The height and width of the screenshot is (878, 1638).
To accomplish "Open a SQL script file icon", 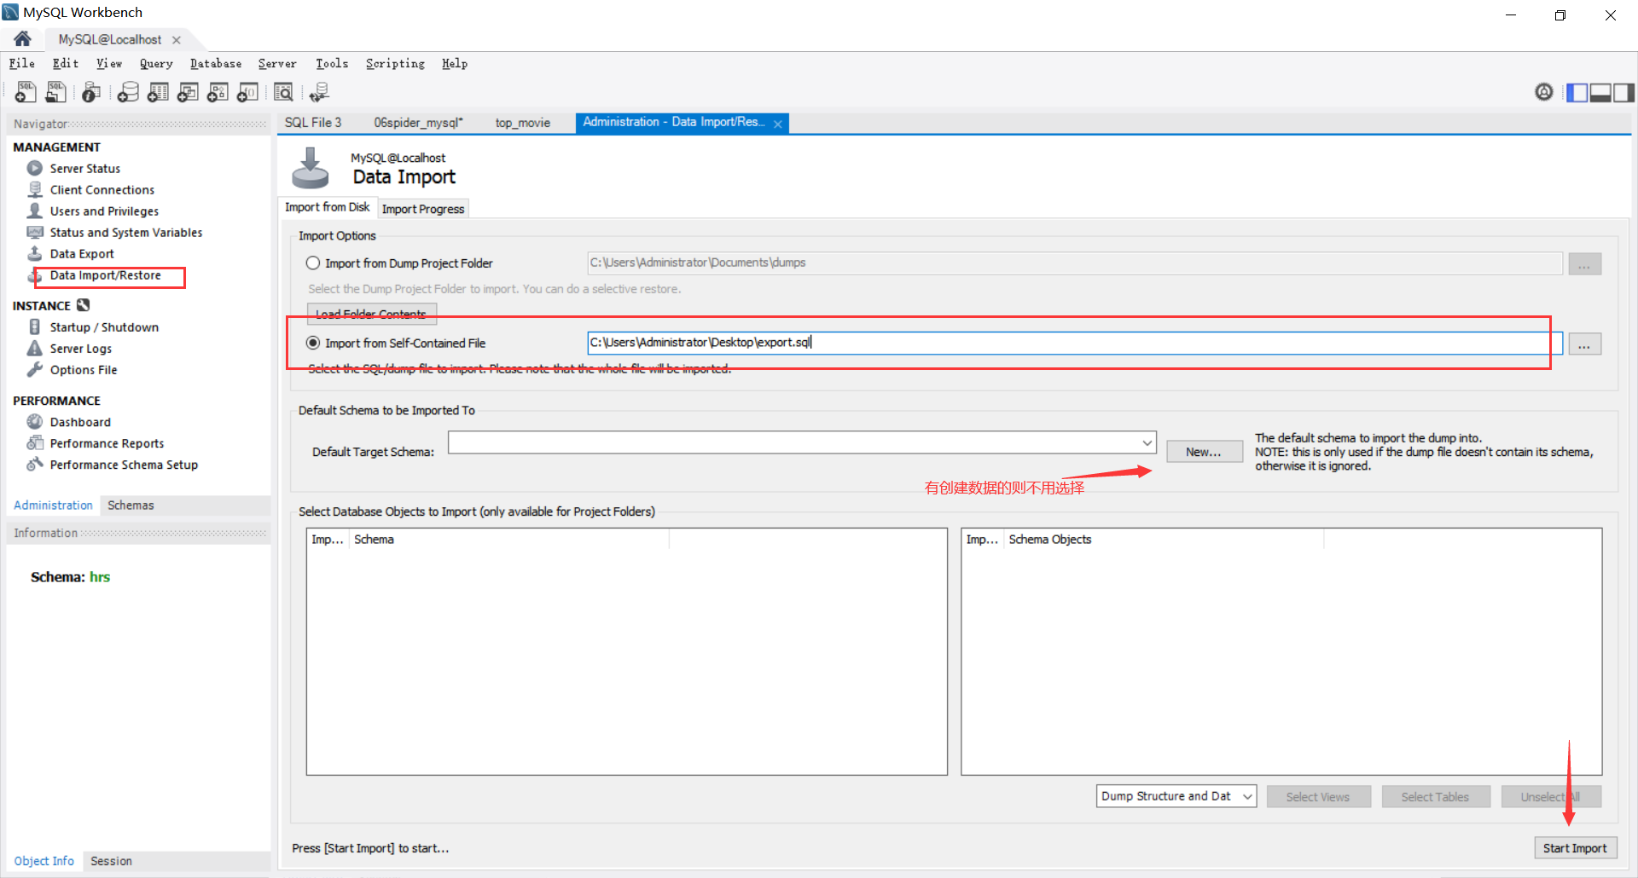I will click(56, 92).
